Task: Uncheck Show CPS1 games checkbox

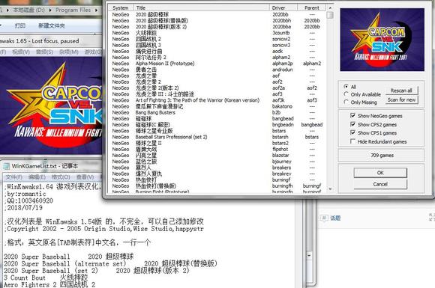Action: point(353,133)
